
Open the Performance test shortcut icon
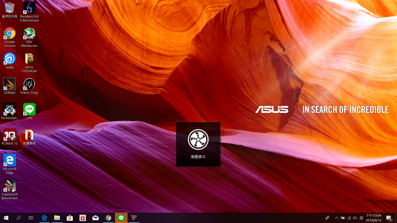9,111
